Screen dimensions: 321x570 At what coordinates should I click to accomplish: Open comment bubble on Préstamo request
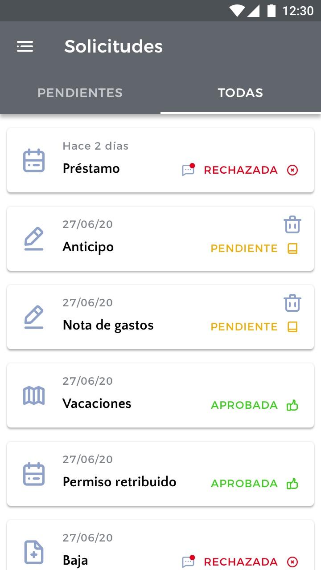(189, 170)
